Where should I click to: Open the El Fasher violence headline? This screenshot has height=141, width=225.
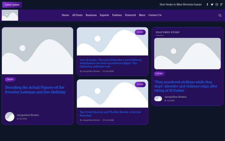click(186, 86)
